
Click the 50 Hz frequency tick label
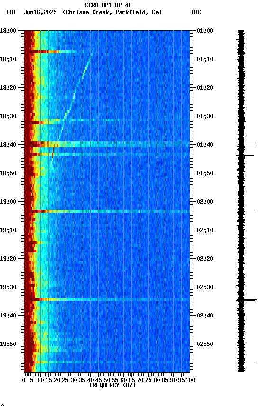(x=107, y=380)
